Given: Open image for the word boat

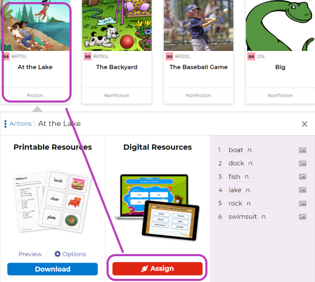Looking at the screenshot, I should coord(302,150).
